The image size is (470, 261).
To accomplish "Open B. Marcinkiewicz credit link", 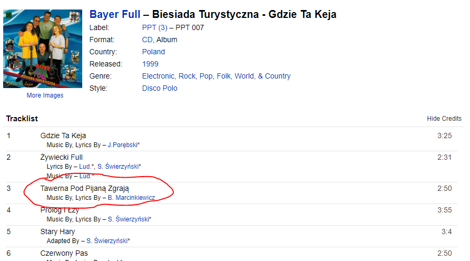I will click(131, 198).
